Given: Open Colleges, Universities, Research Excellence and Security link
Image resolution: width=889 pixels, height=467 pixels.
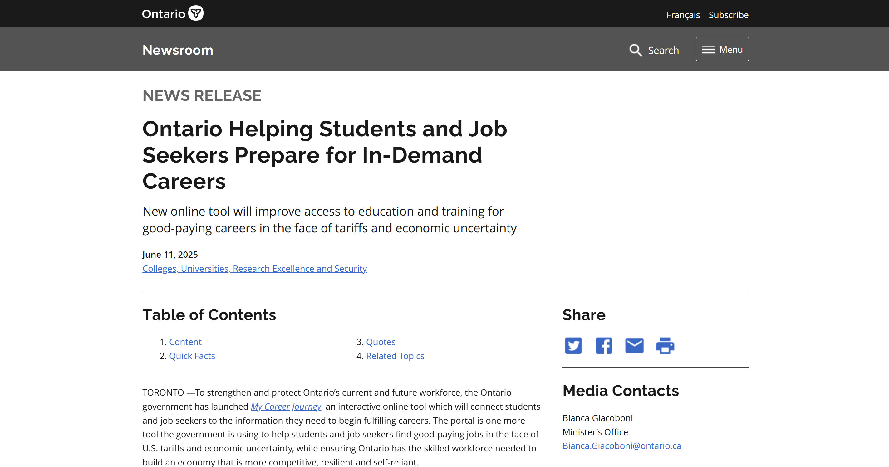Looking at the screenshot, I should [255, 268].
